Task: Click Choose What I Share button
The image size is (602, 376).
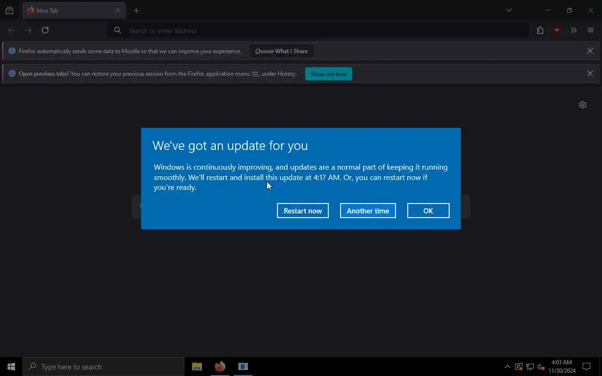Action: click(x=281, y=51)
